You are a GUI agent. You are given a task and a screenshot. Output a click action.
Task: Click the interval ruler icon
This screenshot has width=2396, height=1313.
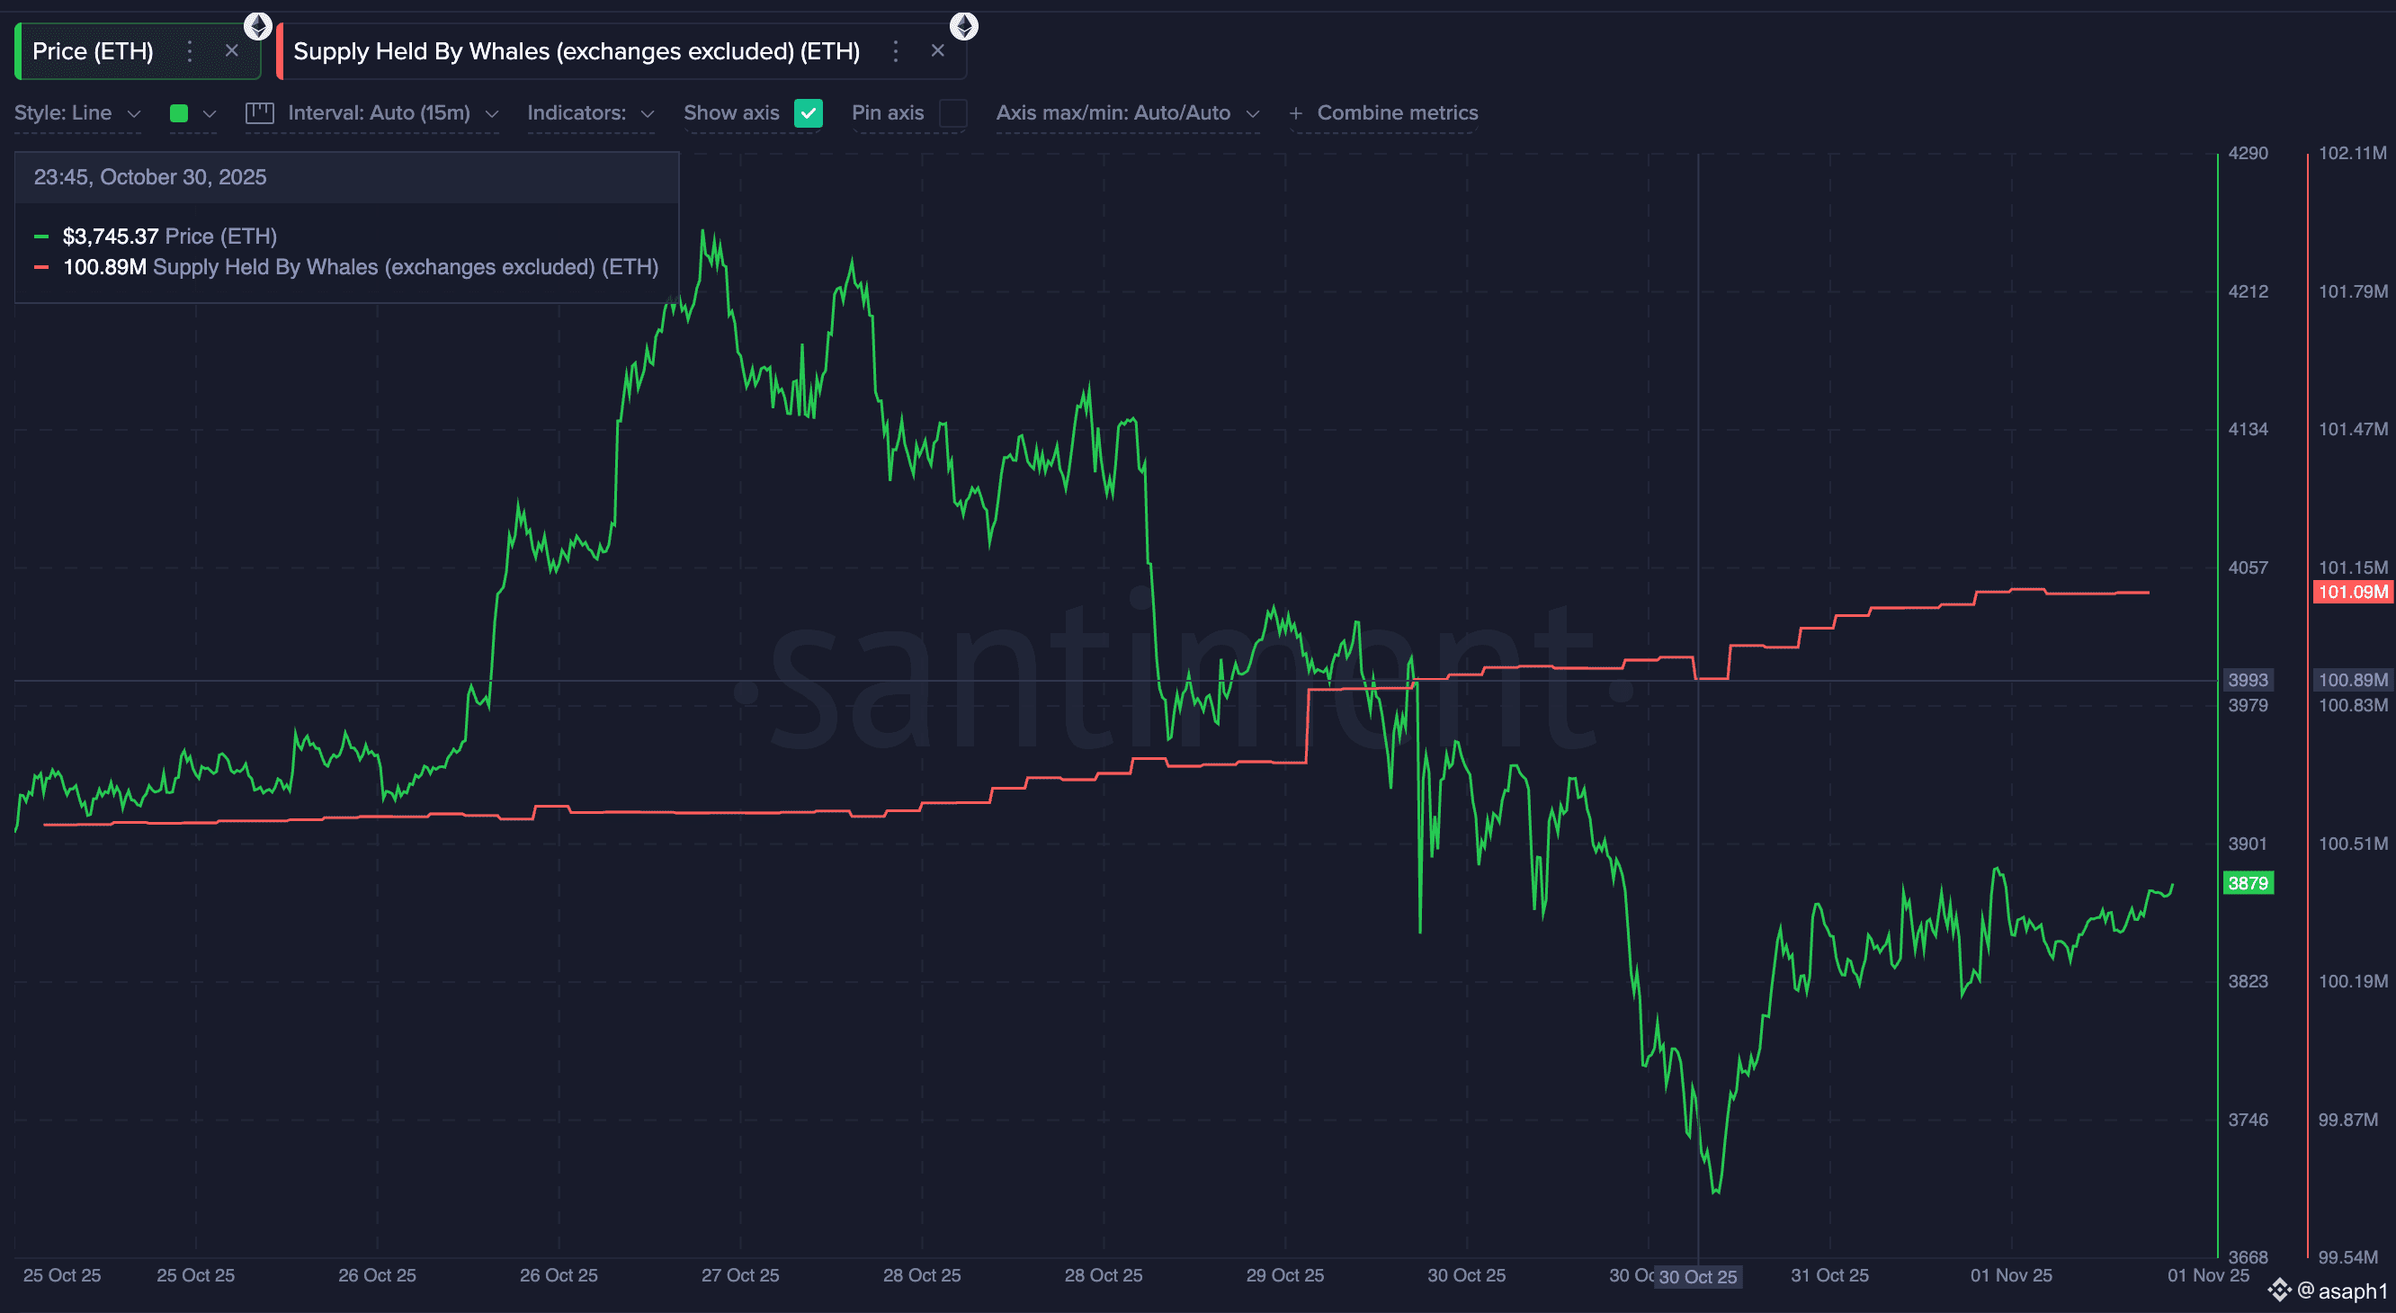click(x=260, y=113)
